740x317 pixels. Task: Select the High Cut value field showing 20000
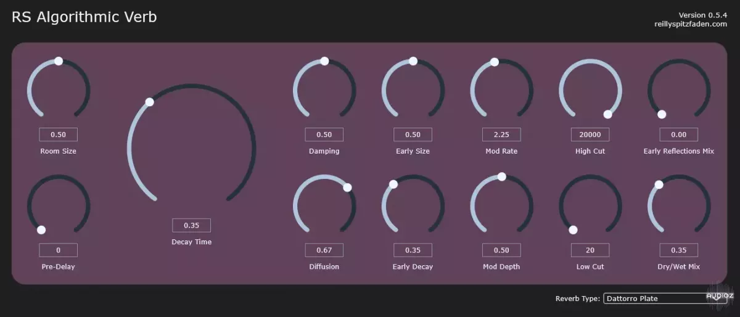tap(590, 134)
